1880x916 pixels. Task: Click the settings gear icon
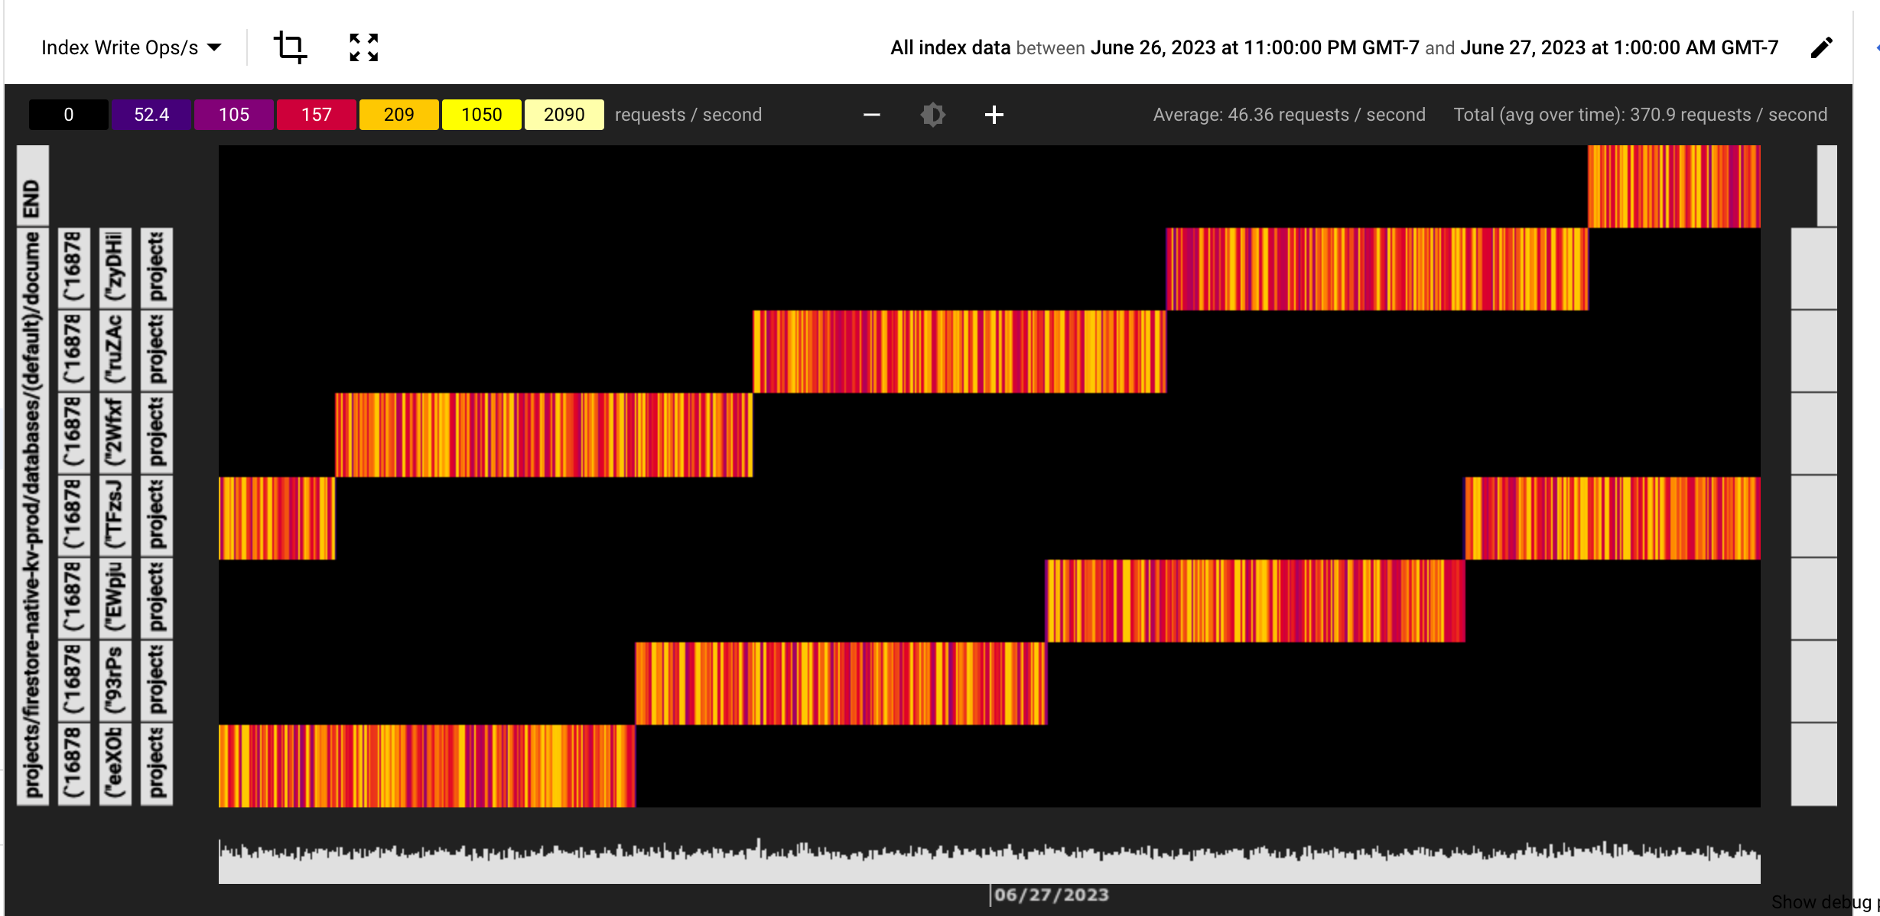coord(934,115)
